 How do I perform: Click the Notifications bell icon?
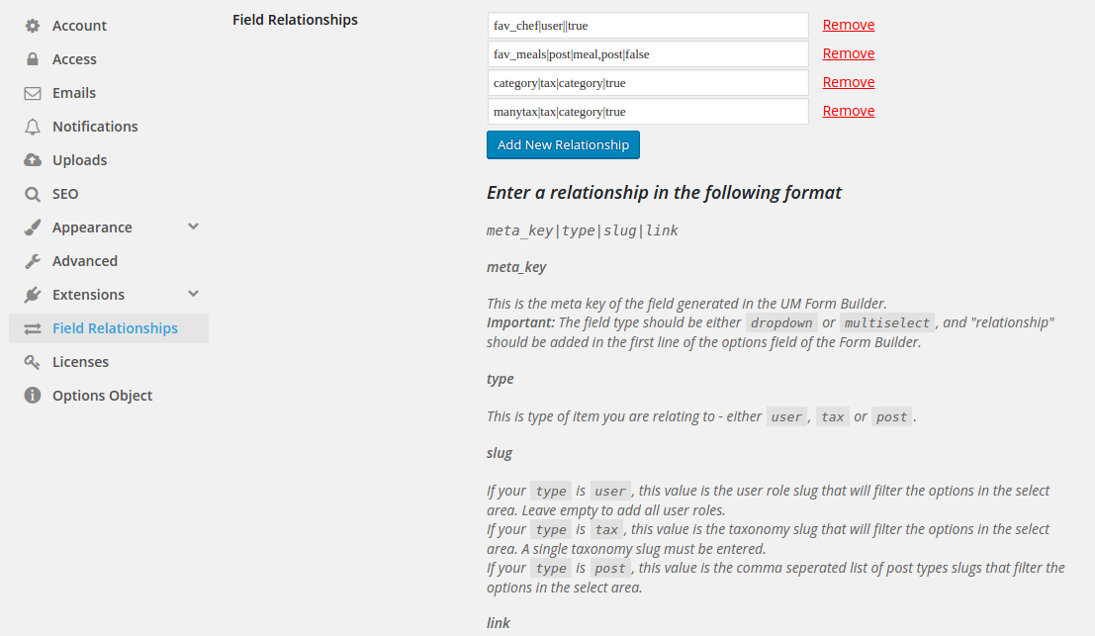33,127
